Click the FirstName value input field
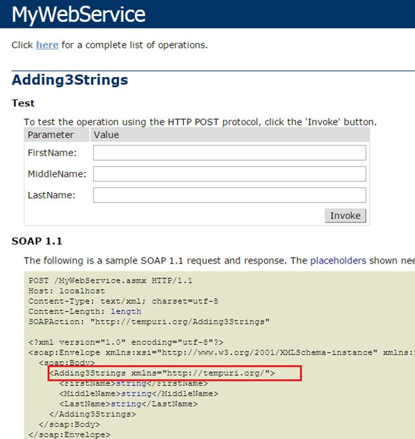415x439 pixels. click(x=229, y=153)
